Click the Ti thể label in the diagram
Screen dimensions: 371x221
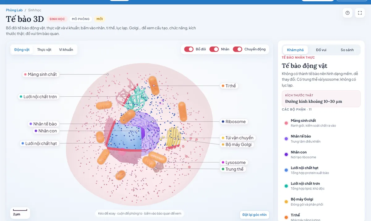(x=229, y=86)
